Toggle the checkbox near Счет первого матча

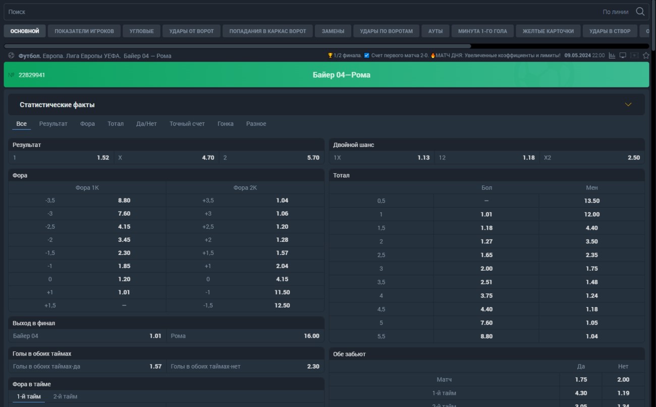[x=367, y=56]
